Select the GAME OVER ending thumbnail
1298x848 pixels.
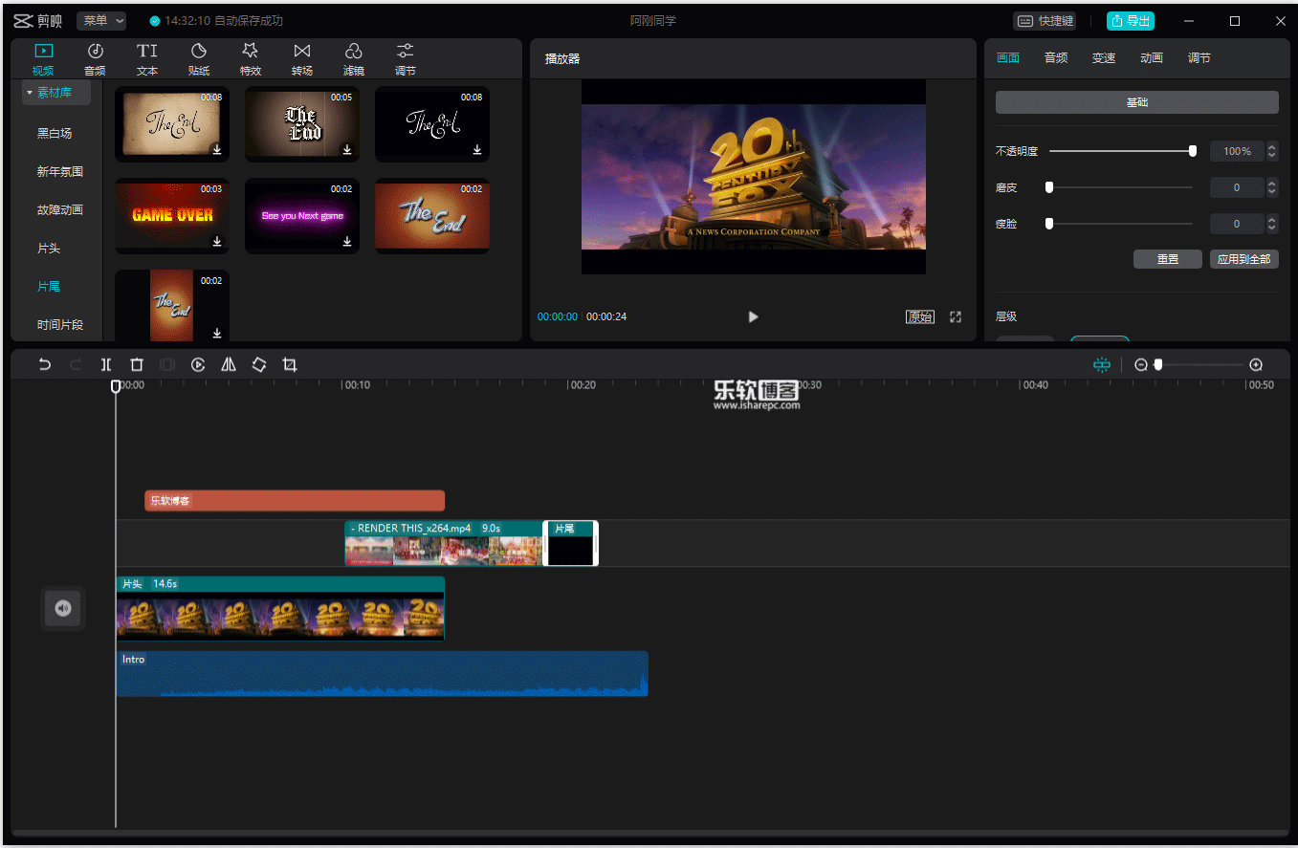coord(172,215)
